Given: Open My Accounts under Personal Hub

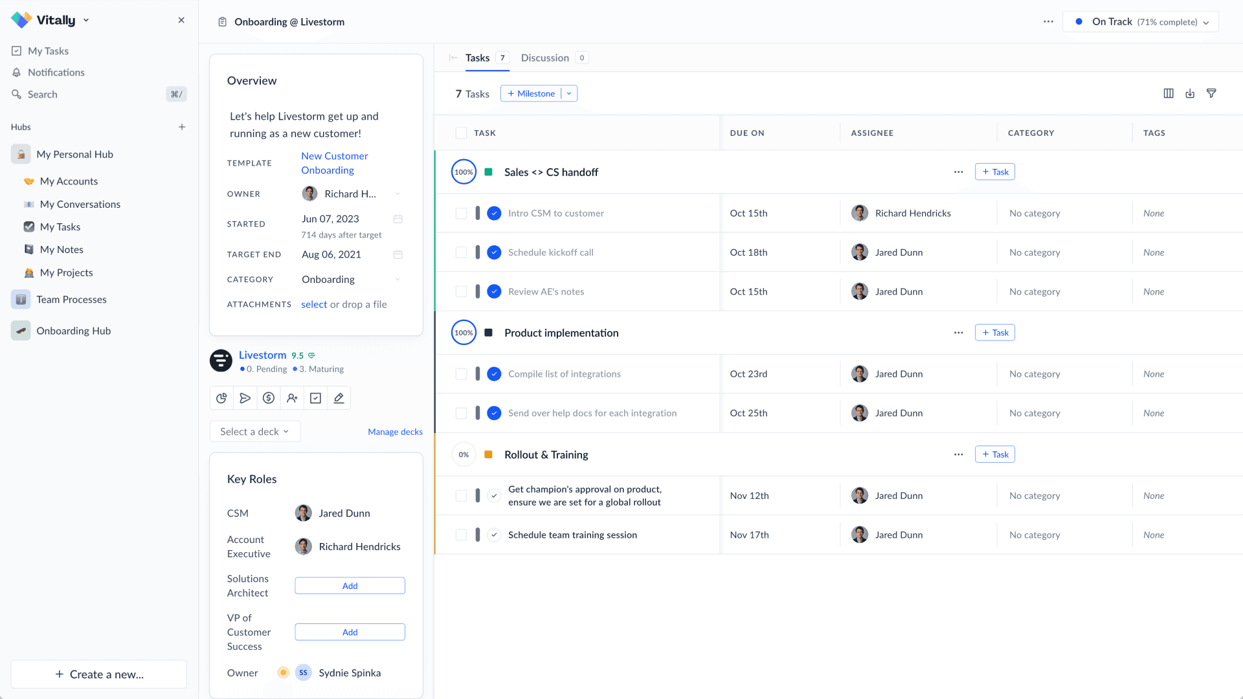Looking at the screenshot, I should click(x=61, y=181).
